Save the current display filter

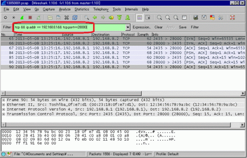pyautogui.click(x=182, y=27)
